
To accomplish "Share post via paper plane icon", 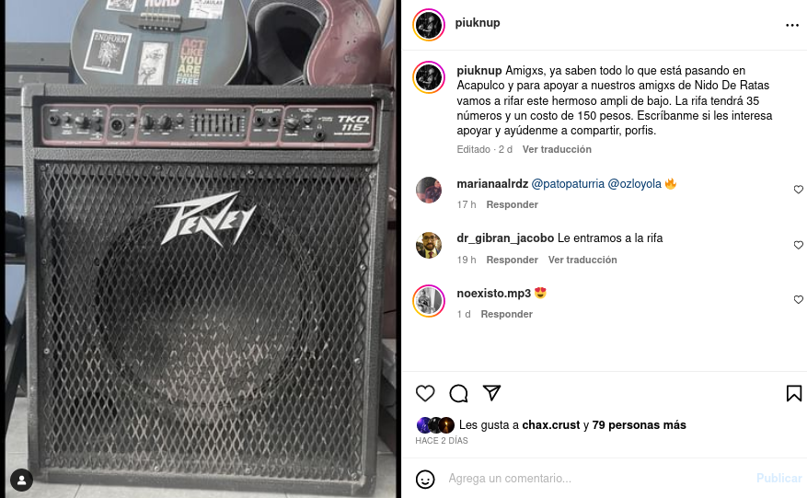I will click(491, 393).
